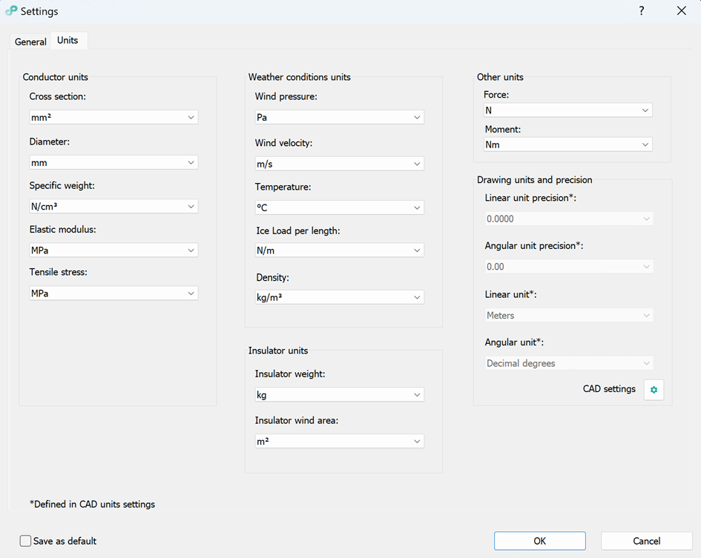
Task: Expand the Wind pressure unit dropdown
Action: click(339, 117)
